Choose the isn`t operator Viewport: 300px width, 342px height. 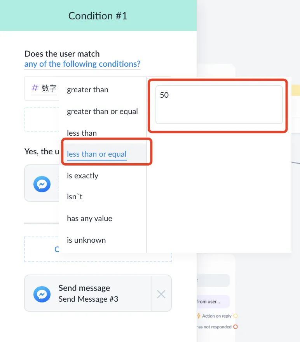point(75,197)
